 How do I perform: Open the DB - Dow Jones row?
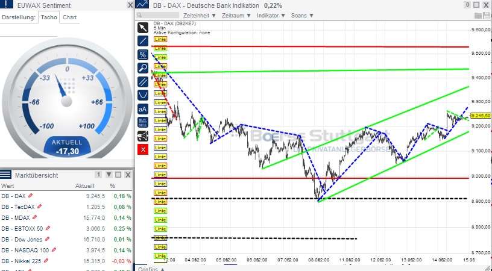(x=66, y=239)
